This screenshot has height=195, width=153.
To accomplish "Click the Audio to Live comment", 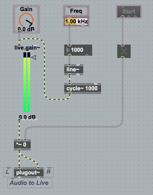I will (30, 183).
